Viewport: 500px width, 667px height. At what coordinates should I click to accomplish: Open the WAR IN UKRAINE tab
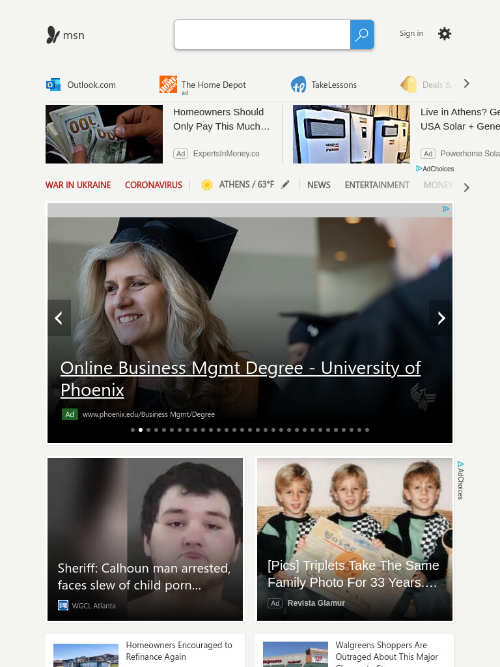tap(78, 185)
